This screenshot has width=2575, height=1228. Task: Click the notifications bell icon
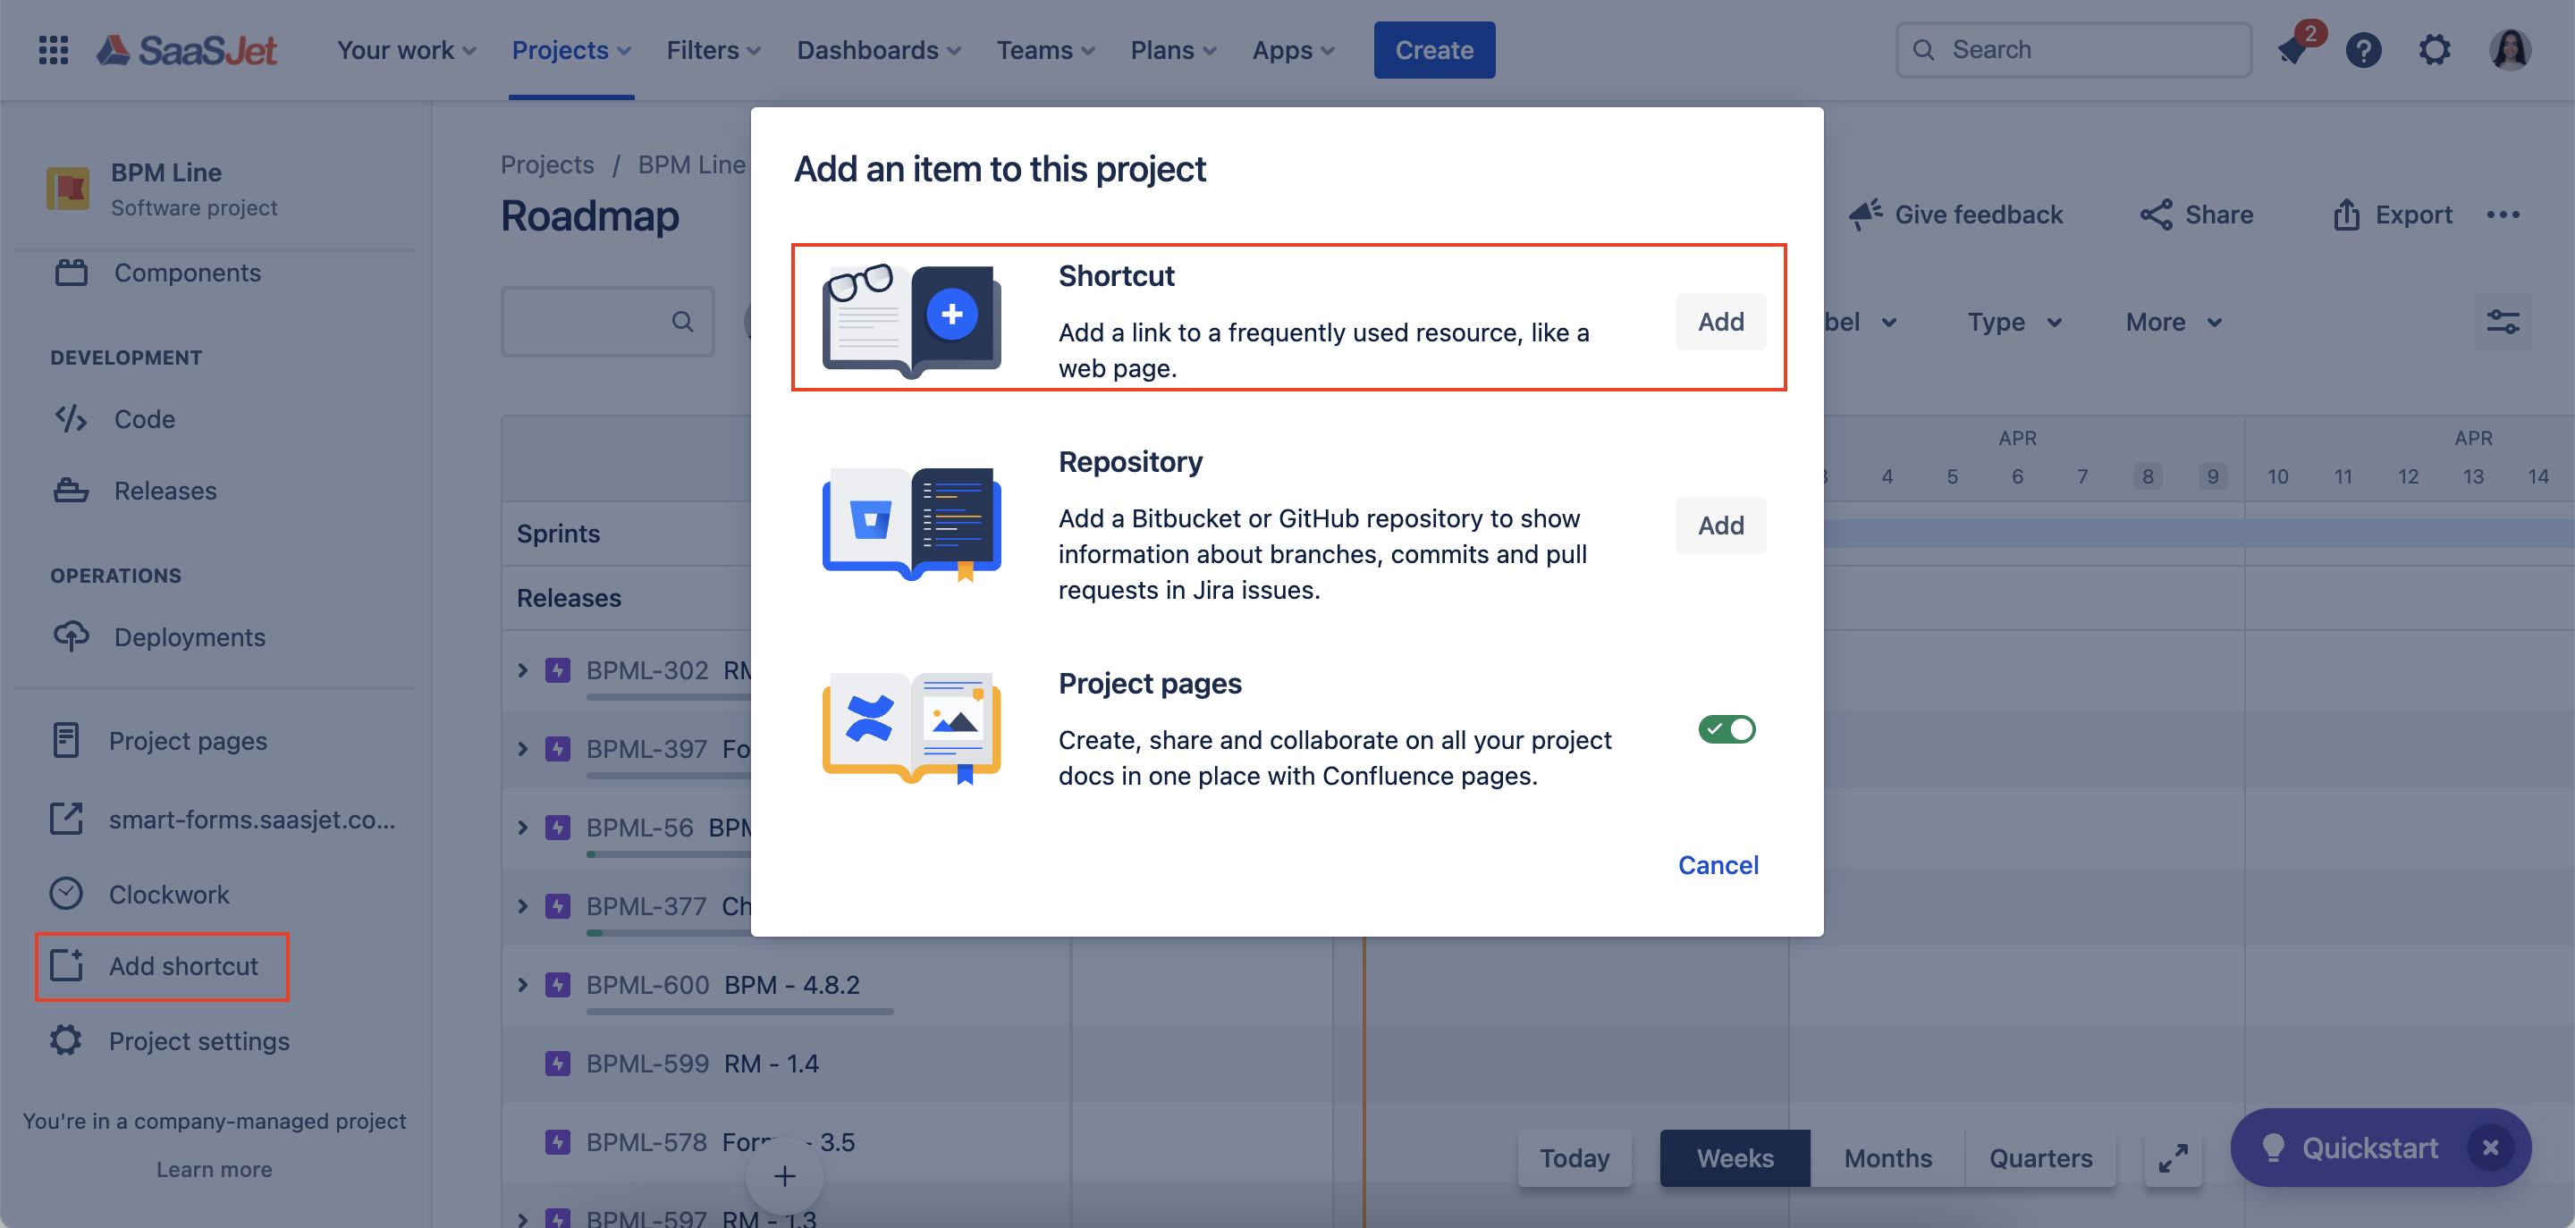click(x=2293, y=50)
